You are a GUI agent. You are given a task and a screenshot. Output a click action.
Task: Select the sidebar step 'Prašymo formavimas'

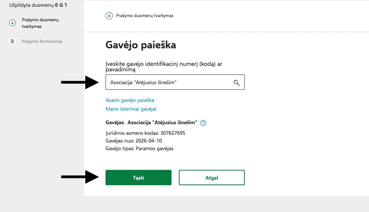pos(42,41)
